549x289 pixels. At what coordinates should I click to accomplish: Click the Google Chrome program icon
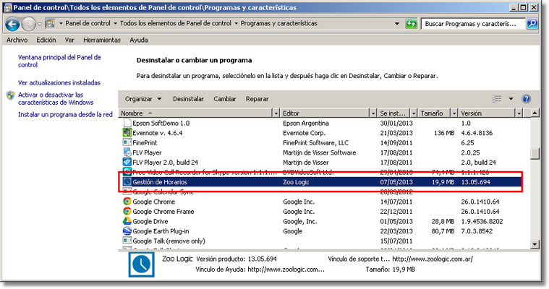[127, 202]
